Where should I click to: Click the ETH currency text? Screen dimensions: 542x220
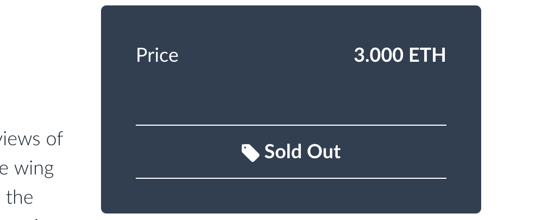tap(427, 55)
